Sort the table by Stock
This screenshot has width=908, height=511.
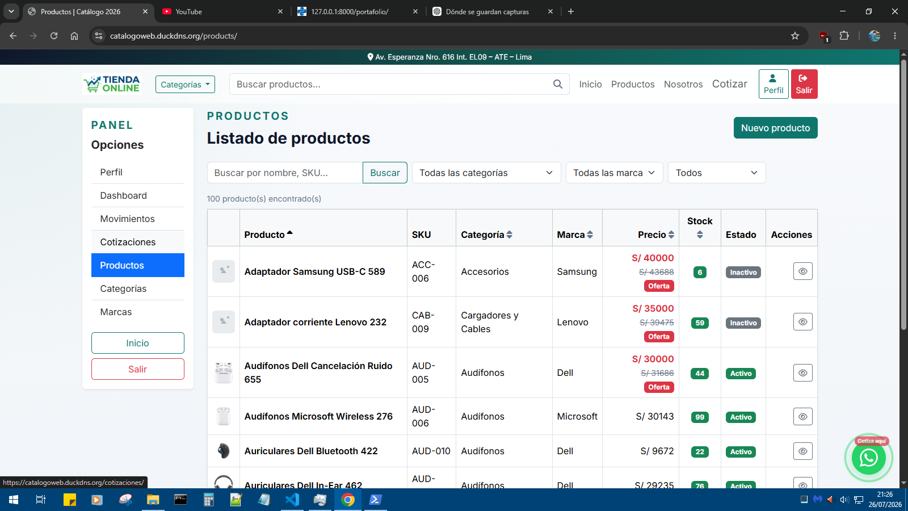point(700,227)
